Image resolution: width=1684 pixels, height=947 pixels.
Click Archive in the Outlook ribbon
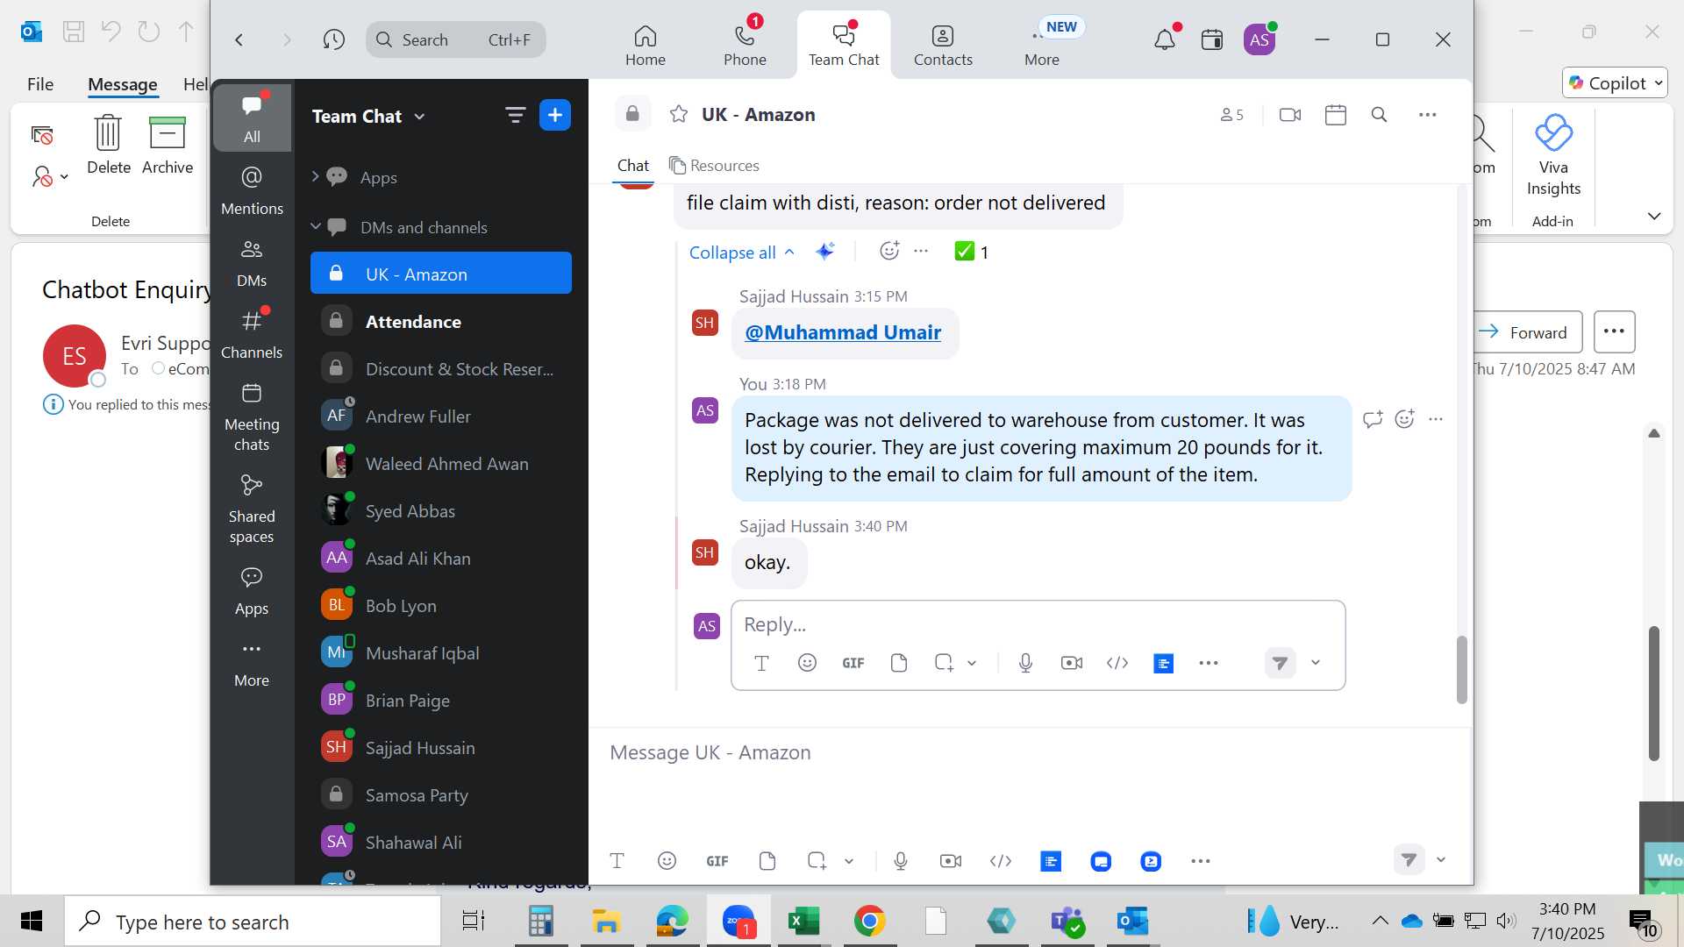click(167, 145)
